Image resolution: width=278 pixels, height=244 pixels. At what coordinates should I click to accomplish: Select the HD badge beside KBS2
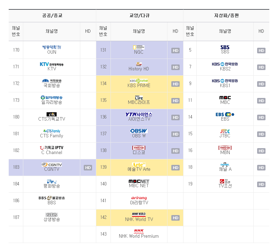(261, 67)
